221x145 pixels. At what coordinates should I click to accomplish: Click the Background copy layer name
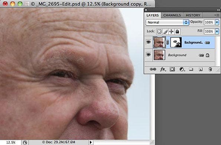click(x=194, y=42)
